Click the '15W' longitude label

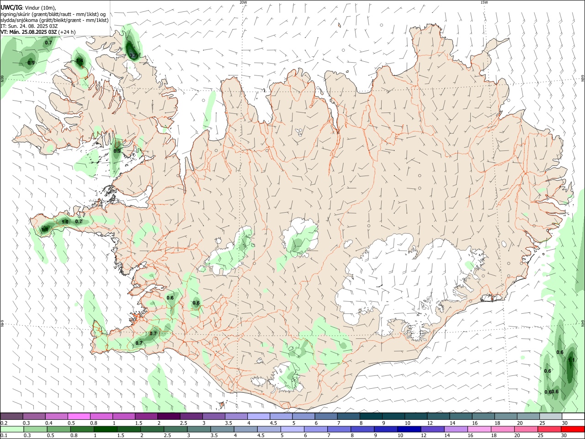[x=484, y=2]
